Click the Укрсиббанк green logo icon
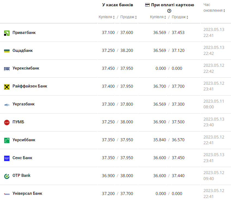 coord(7,140)
